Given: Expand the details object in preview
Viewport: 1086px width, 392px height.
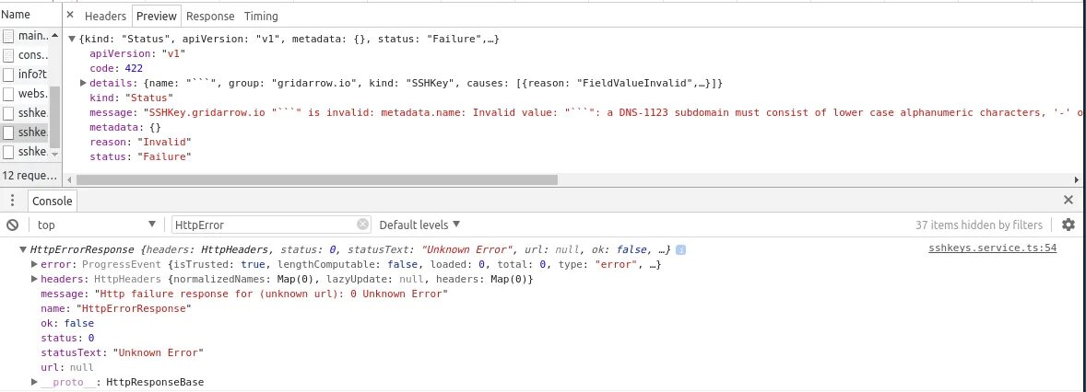Looking at the screenshot, I should pos(84,83).
